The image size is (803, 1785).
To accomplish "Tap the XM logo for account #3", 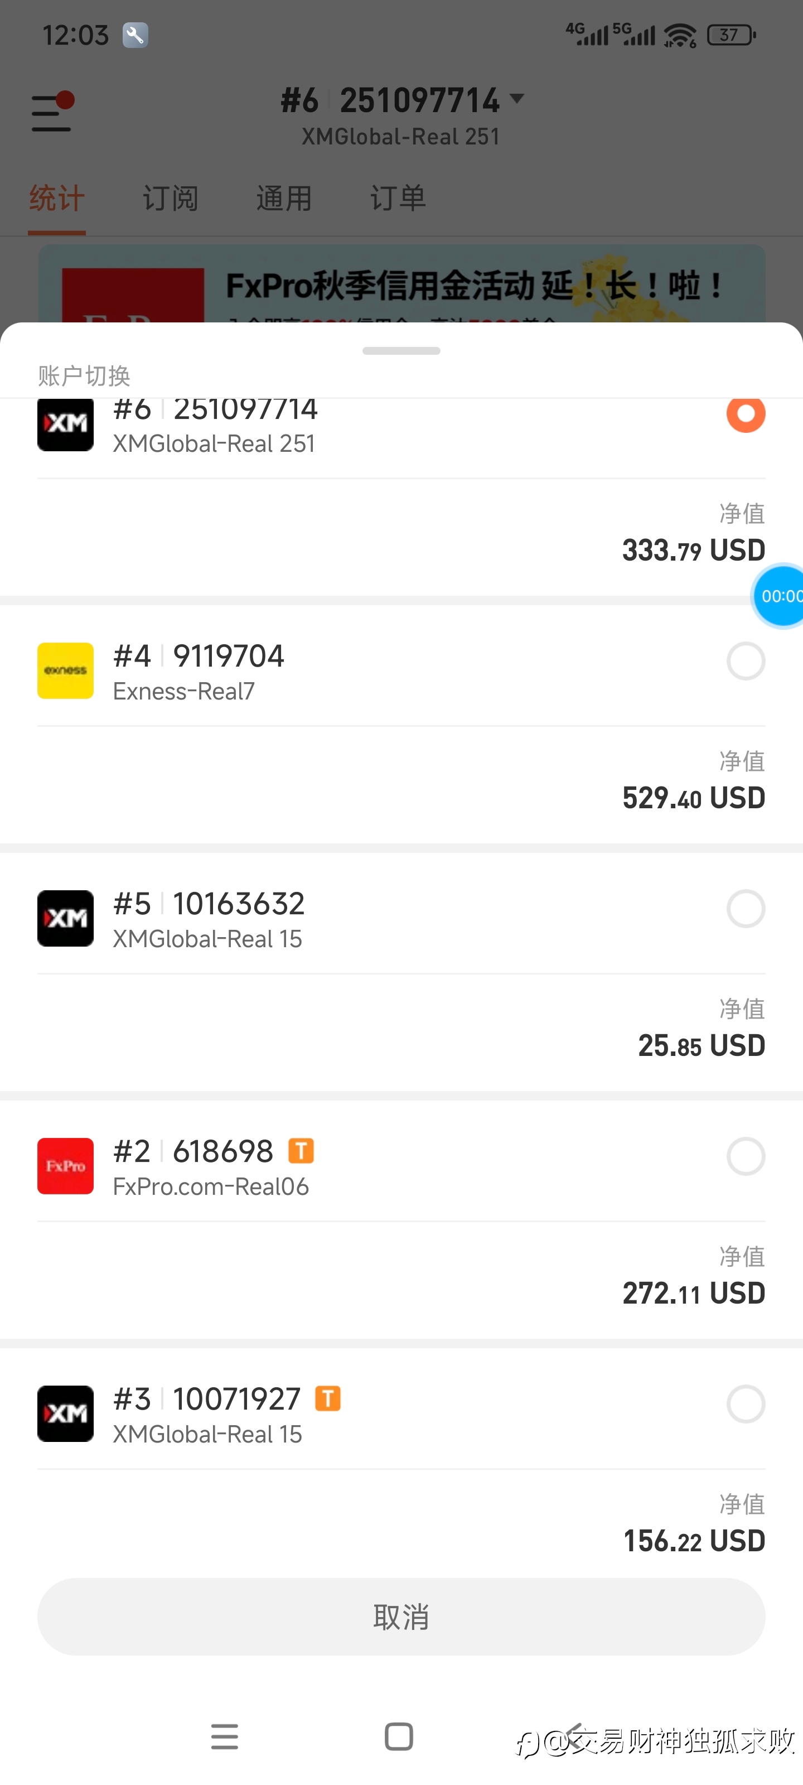I will click(x=65, y=1413).
